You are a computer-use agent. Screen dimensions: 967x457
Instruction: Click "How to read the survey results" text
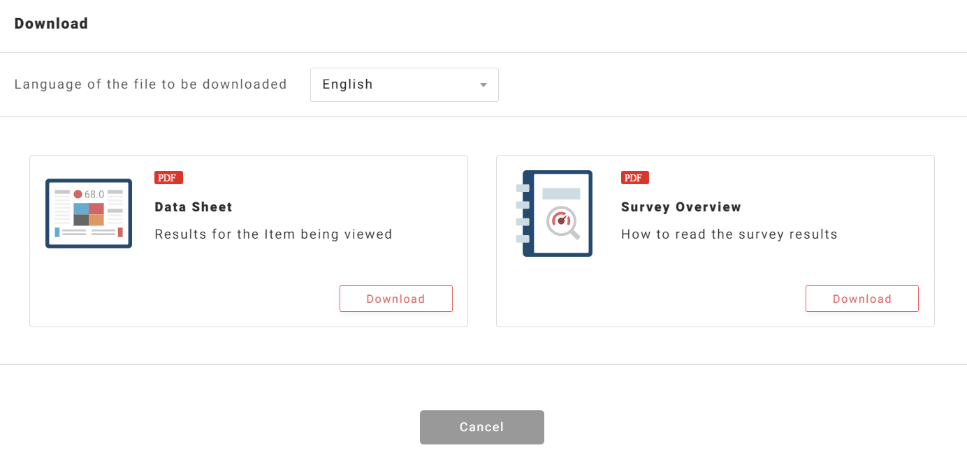(x=729, y=234)
